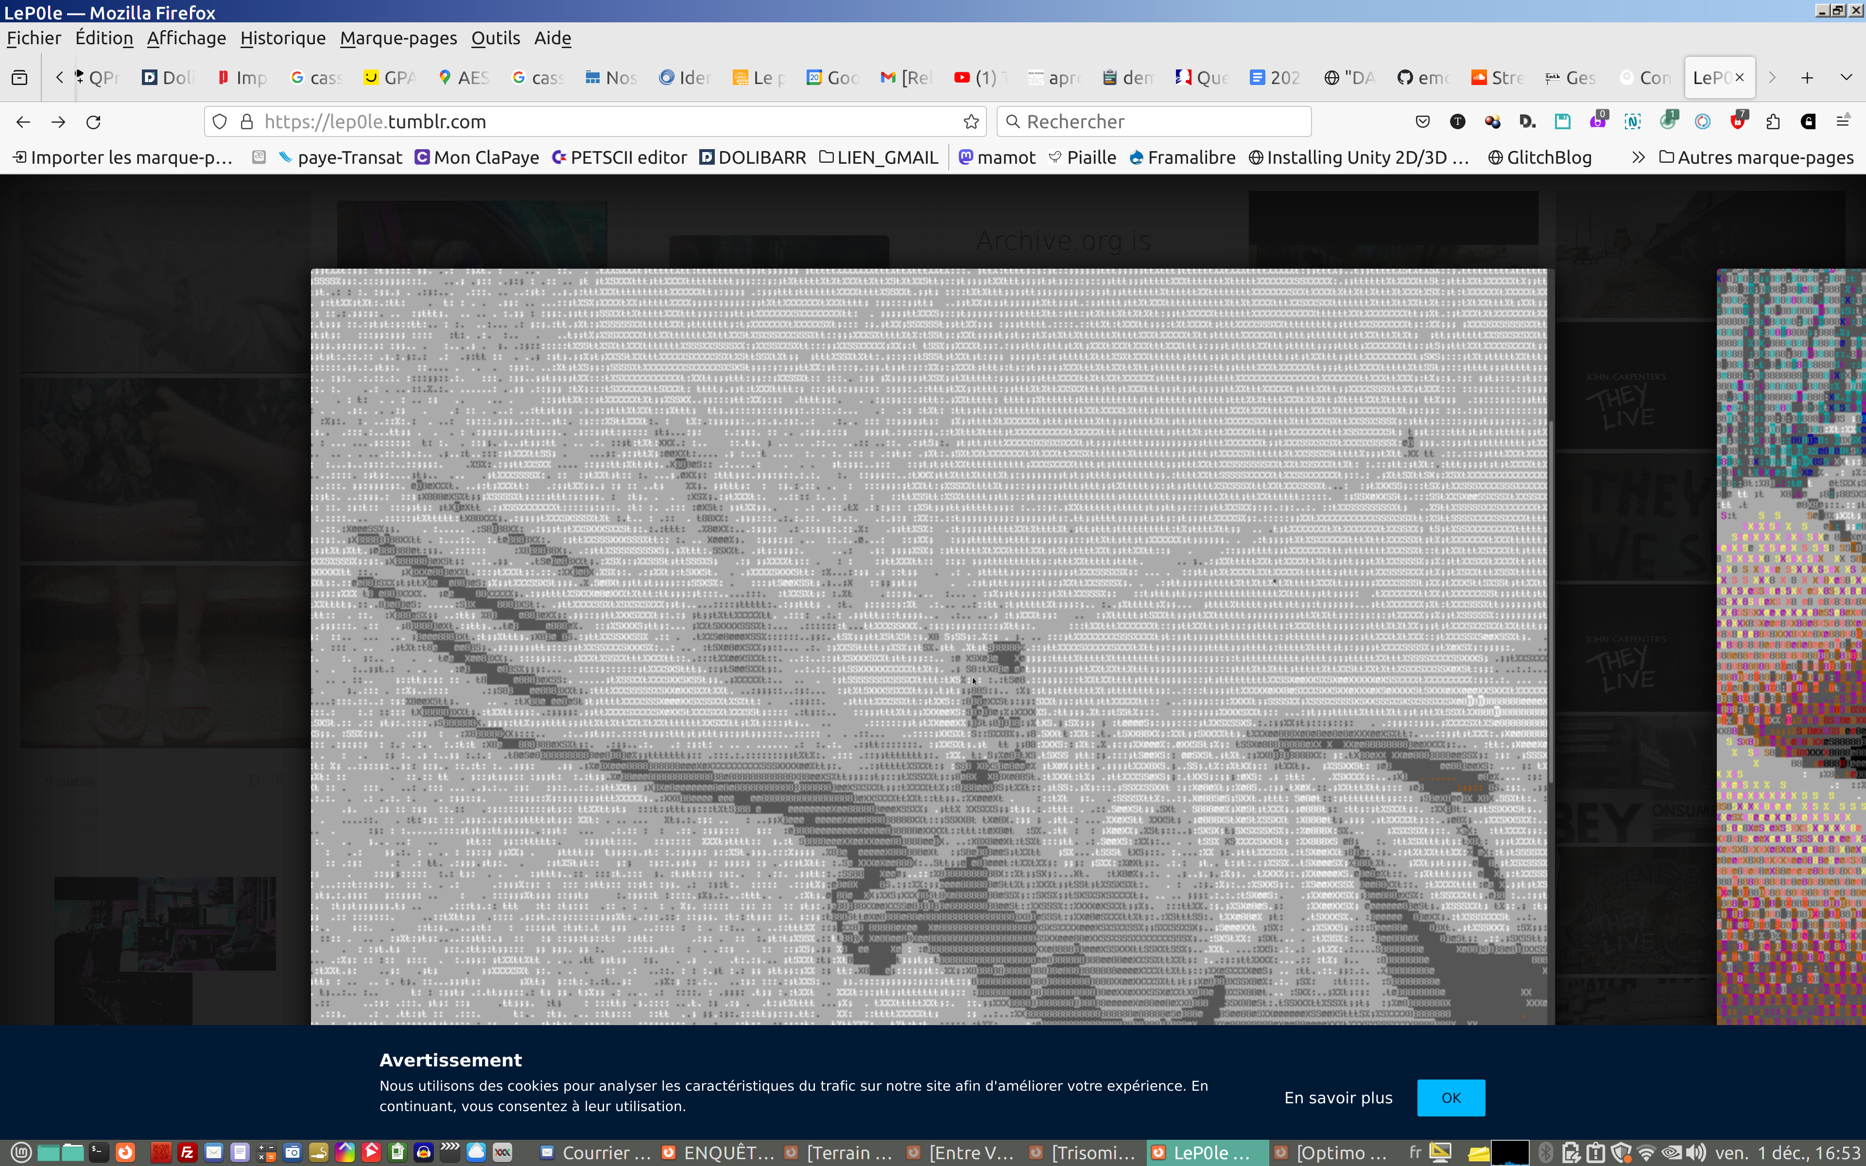Expand the list-all-tabs dropdown arrow
The image size is (1866, 1166).
pos(1846,77)
